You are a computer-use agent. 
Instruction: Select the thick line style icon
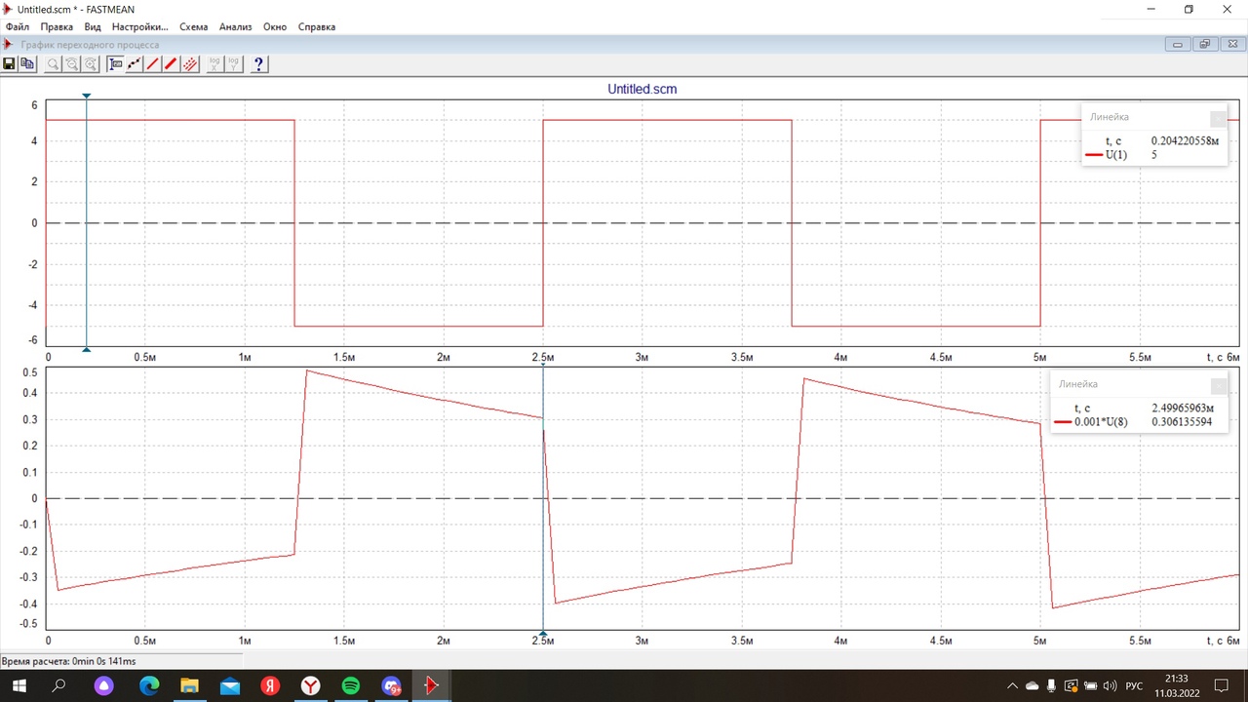point(172,64)
